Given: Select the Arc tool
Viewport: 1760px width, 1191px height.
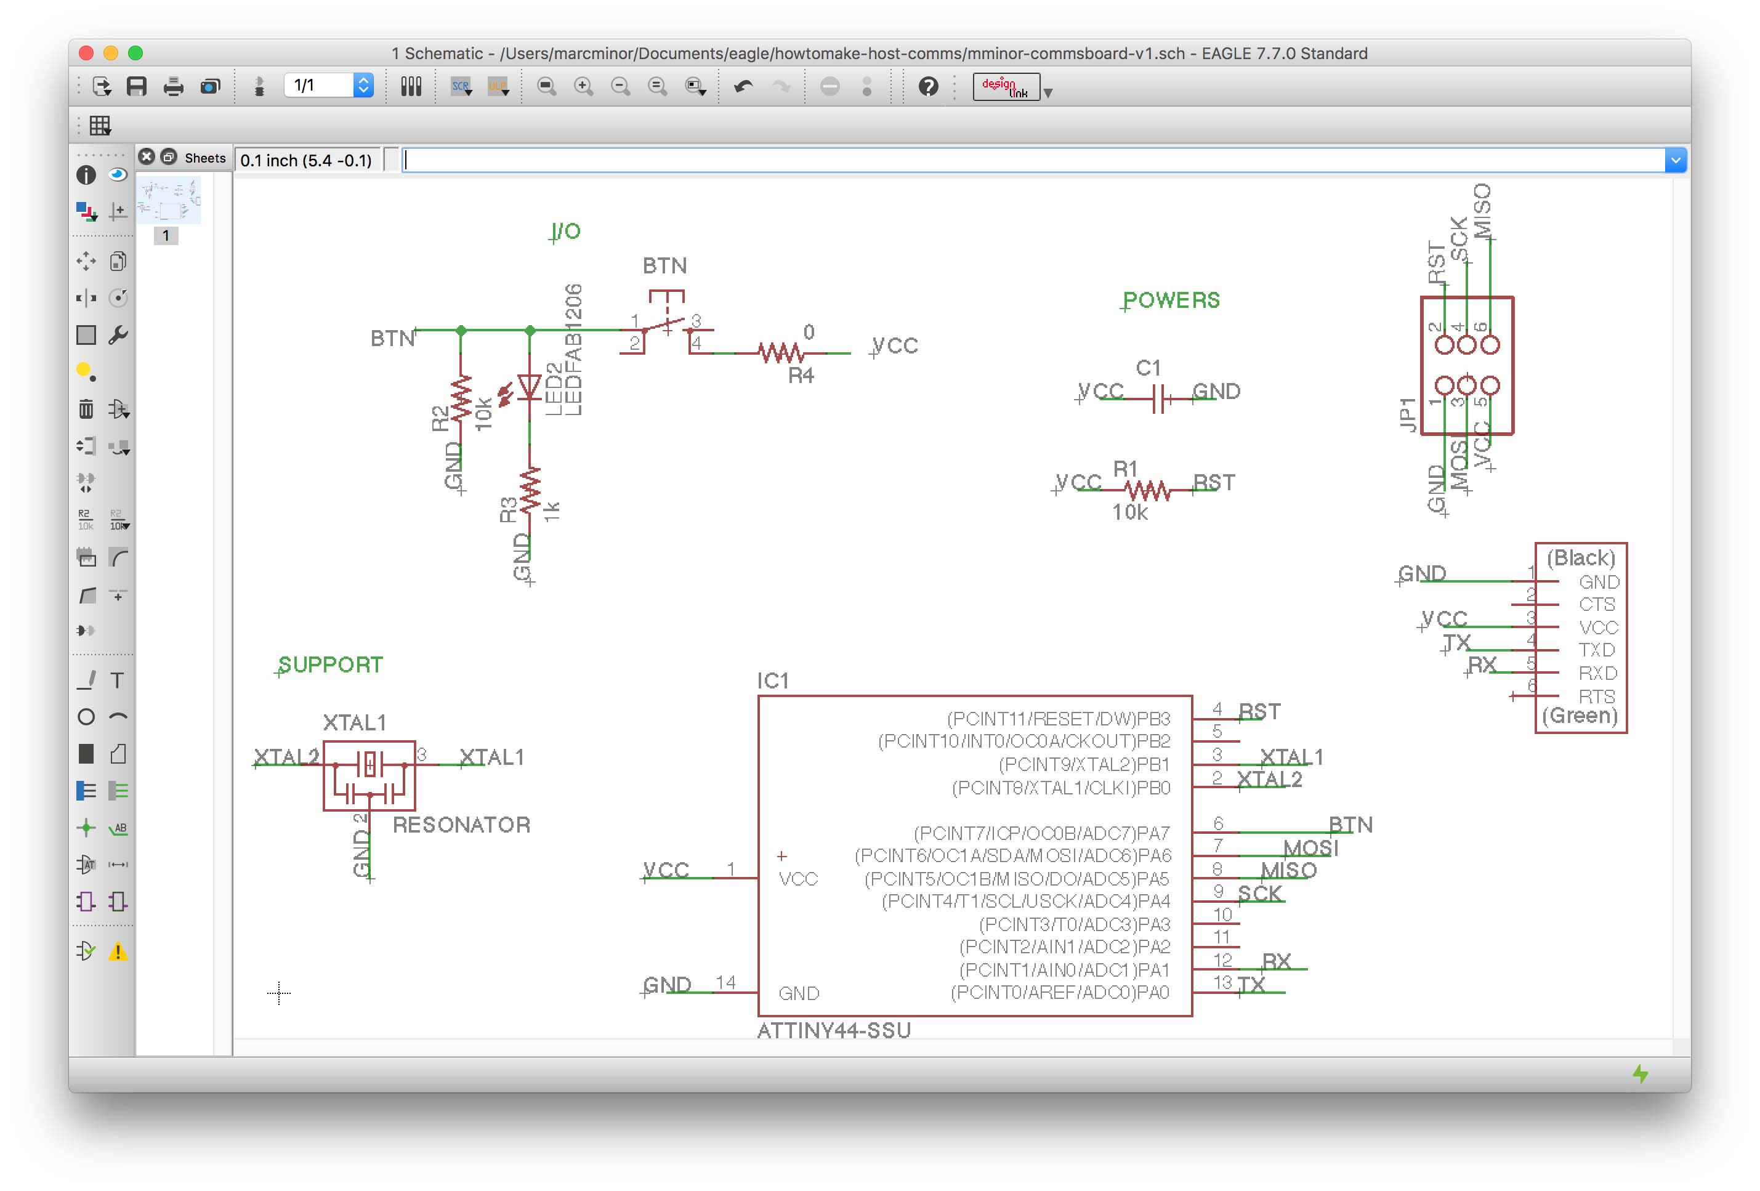Looking at the screenshot, I should (118, 716).
